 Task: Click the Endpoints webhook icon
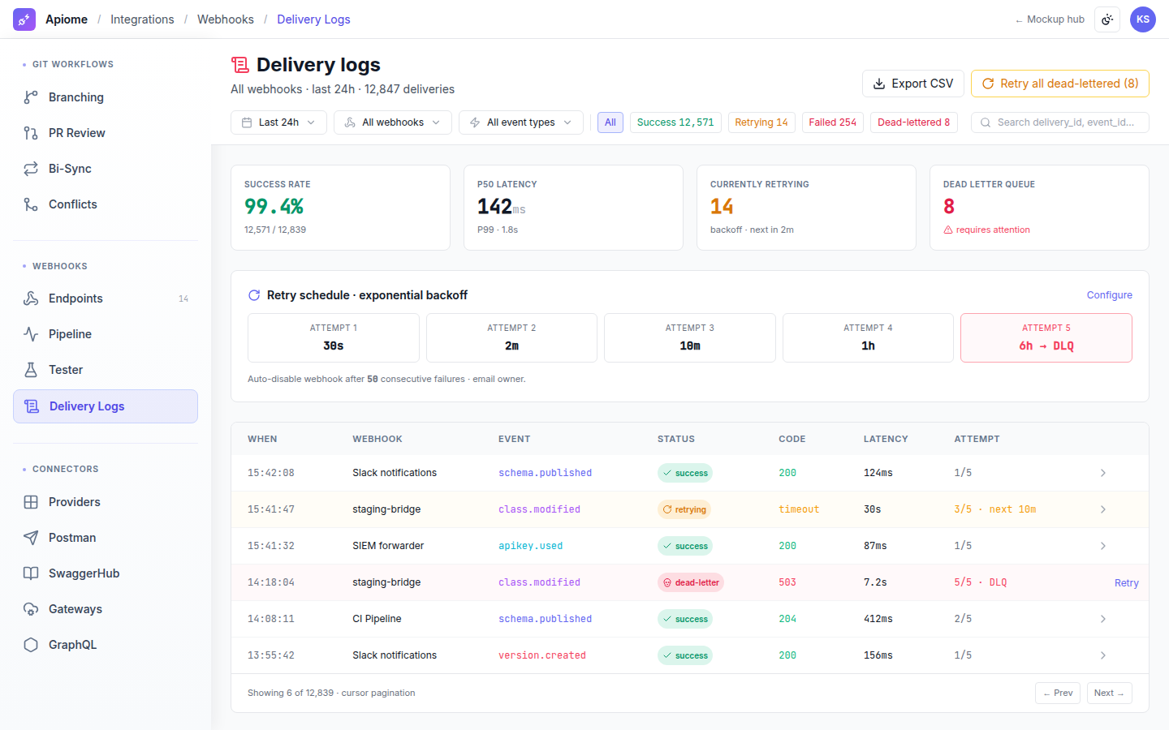[x=31, y=298]
